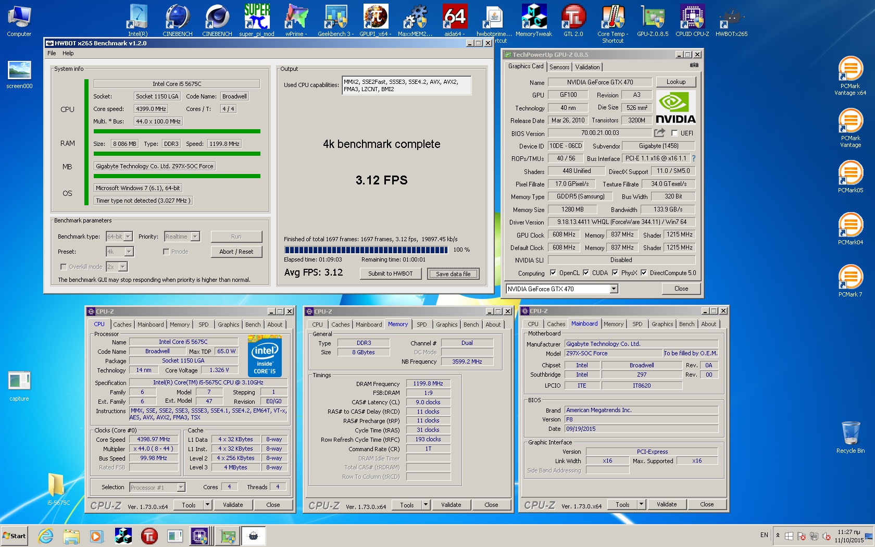Launch PCMark 7 desktop shortcut
This screenshot has height=547, width=875.
click(851, 281)
